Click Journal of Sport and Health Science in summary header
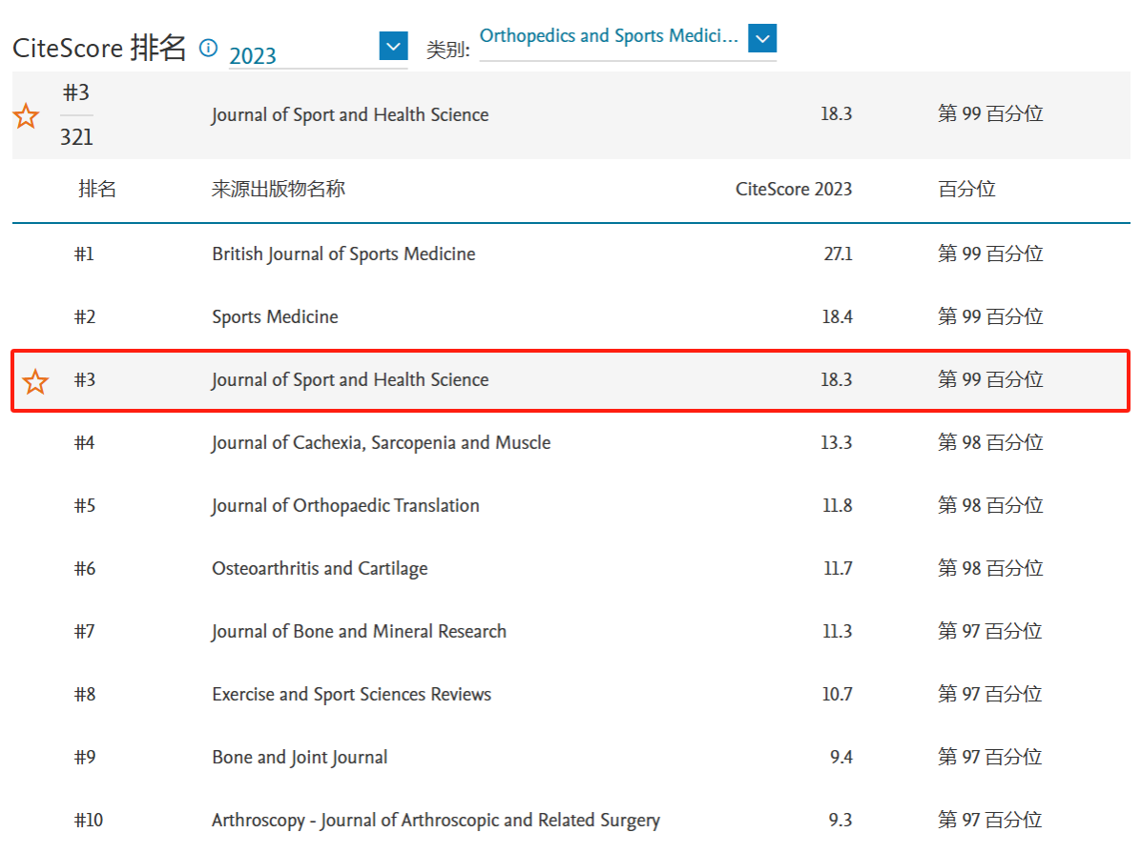The height and width of the screenshot is (853, 1141). coord(350,115)
